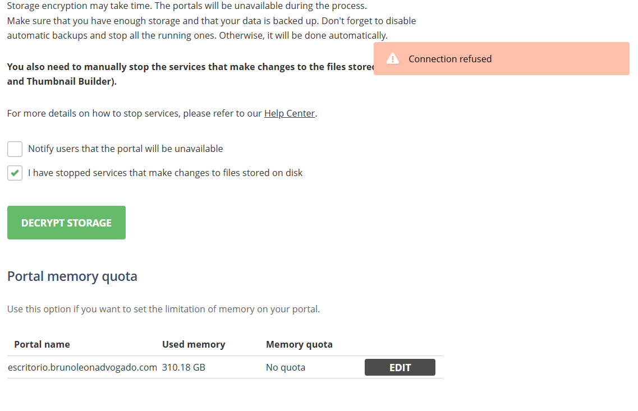The width and height of the screenshot is (638, 411).
Task: Dismiss the Connection refused toast message
Action: click(x=501, y=59)
